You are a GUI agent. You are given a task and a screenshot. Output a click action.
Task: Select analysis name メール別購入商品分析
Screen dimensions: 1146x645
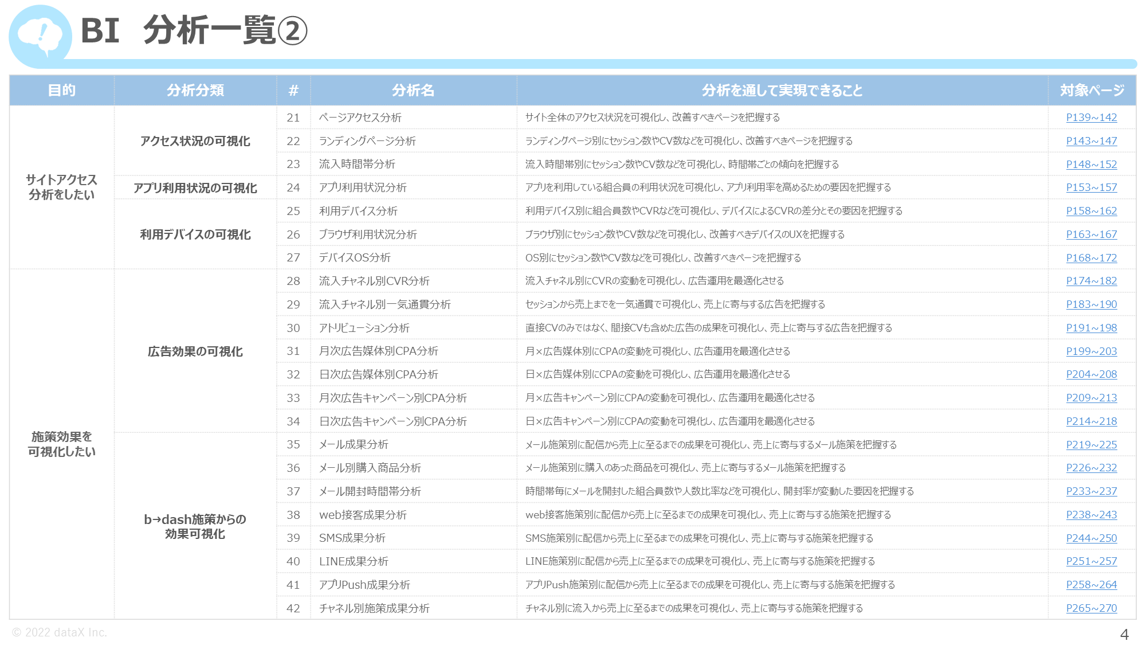click(x=370, y=468)
